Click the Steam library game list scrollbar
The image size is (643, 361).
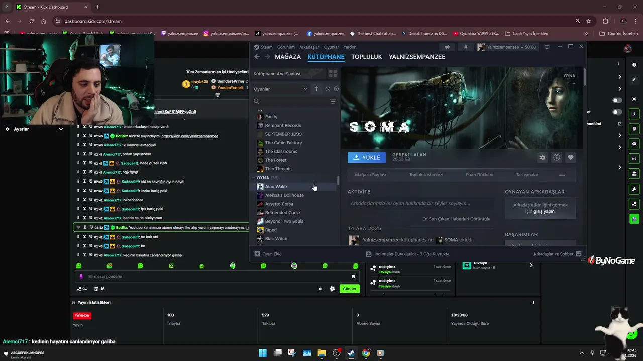coord(338,180)
